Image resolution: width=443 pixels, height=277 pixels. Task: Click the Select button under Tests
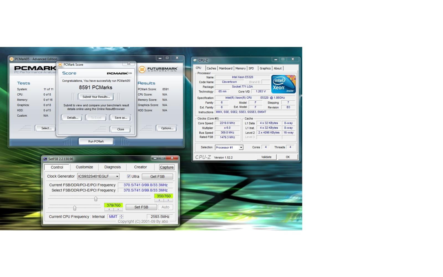pyautogui.click(x=46, y=128)
